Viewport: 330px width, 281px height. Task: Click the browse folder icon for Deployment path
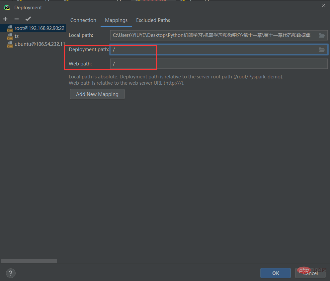[x=321, y=49]
